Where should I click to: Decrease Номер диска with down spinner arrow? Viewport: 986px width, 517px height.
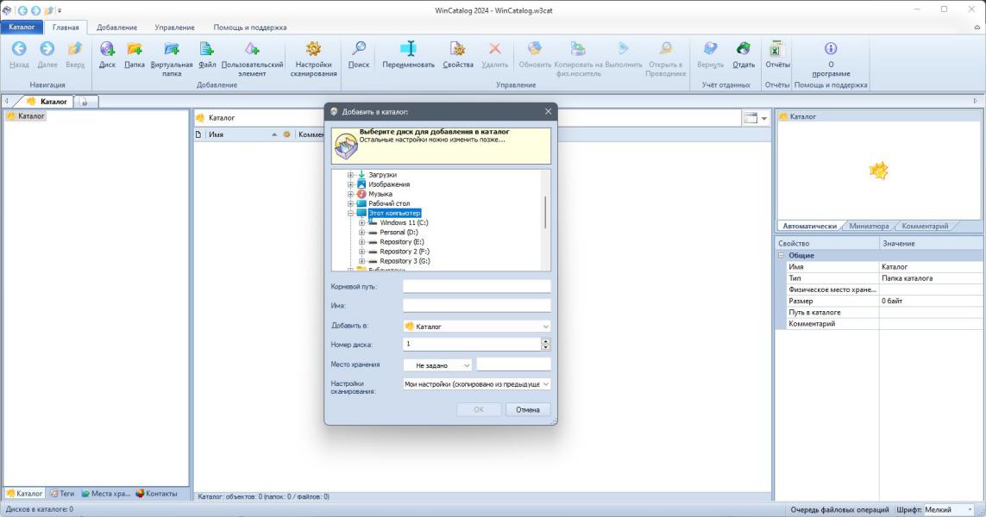click(545, 347)
